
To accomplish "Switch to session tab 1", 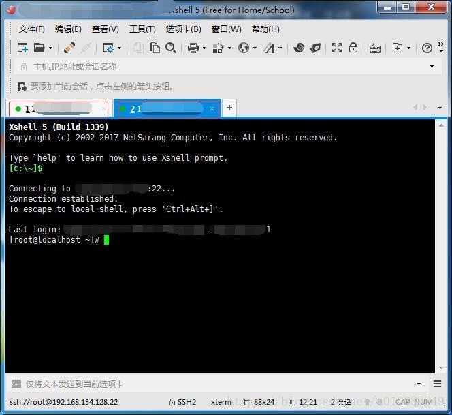I will point(59,109).
